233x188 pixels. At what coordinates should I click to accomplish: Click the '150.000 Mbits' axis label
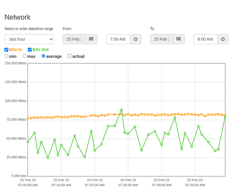pos(15,63)
